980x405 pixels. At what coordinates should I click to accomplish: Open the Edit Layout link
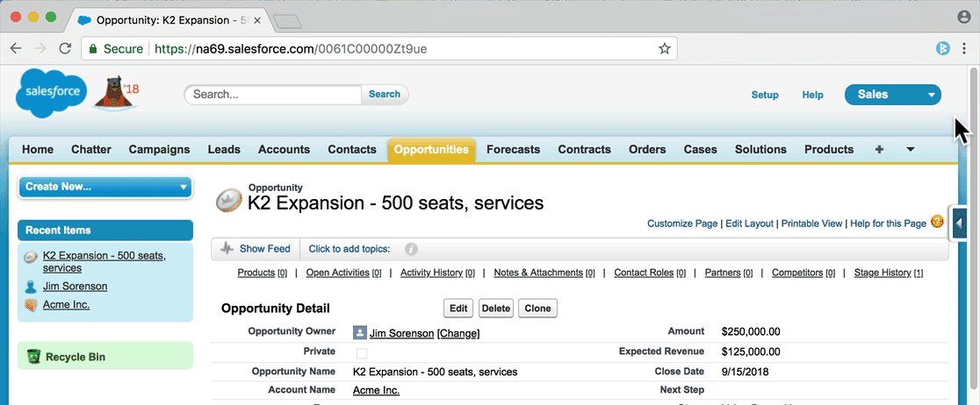(x=749, y=224)
